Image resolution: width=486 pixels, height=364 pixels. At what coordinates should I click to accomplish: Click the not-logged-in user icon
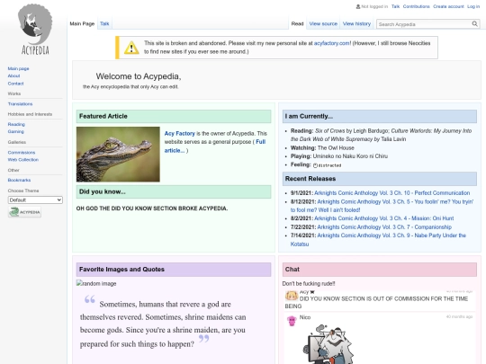pos(358,6)
